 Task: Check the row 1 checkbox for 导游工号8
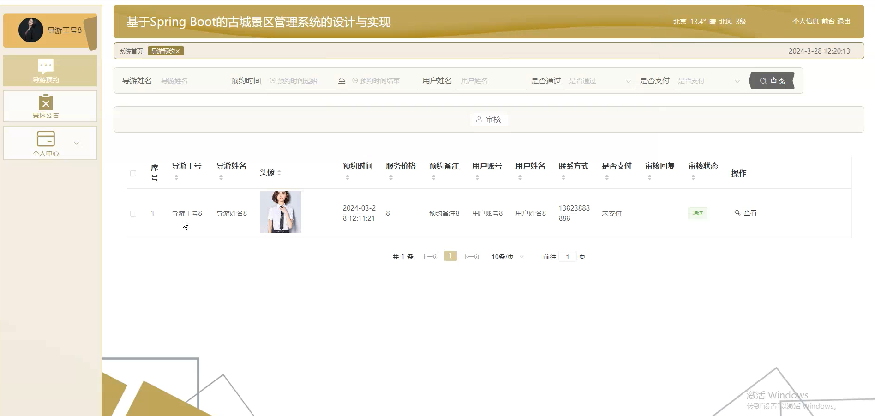coord(133,213)
